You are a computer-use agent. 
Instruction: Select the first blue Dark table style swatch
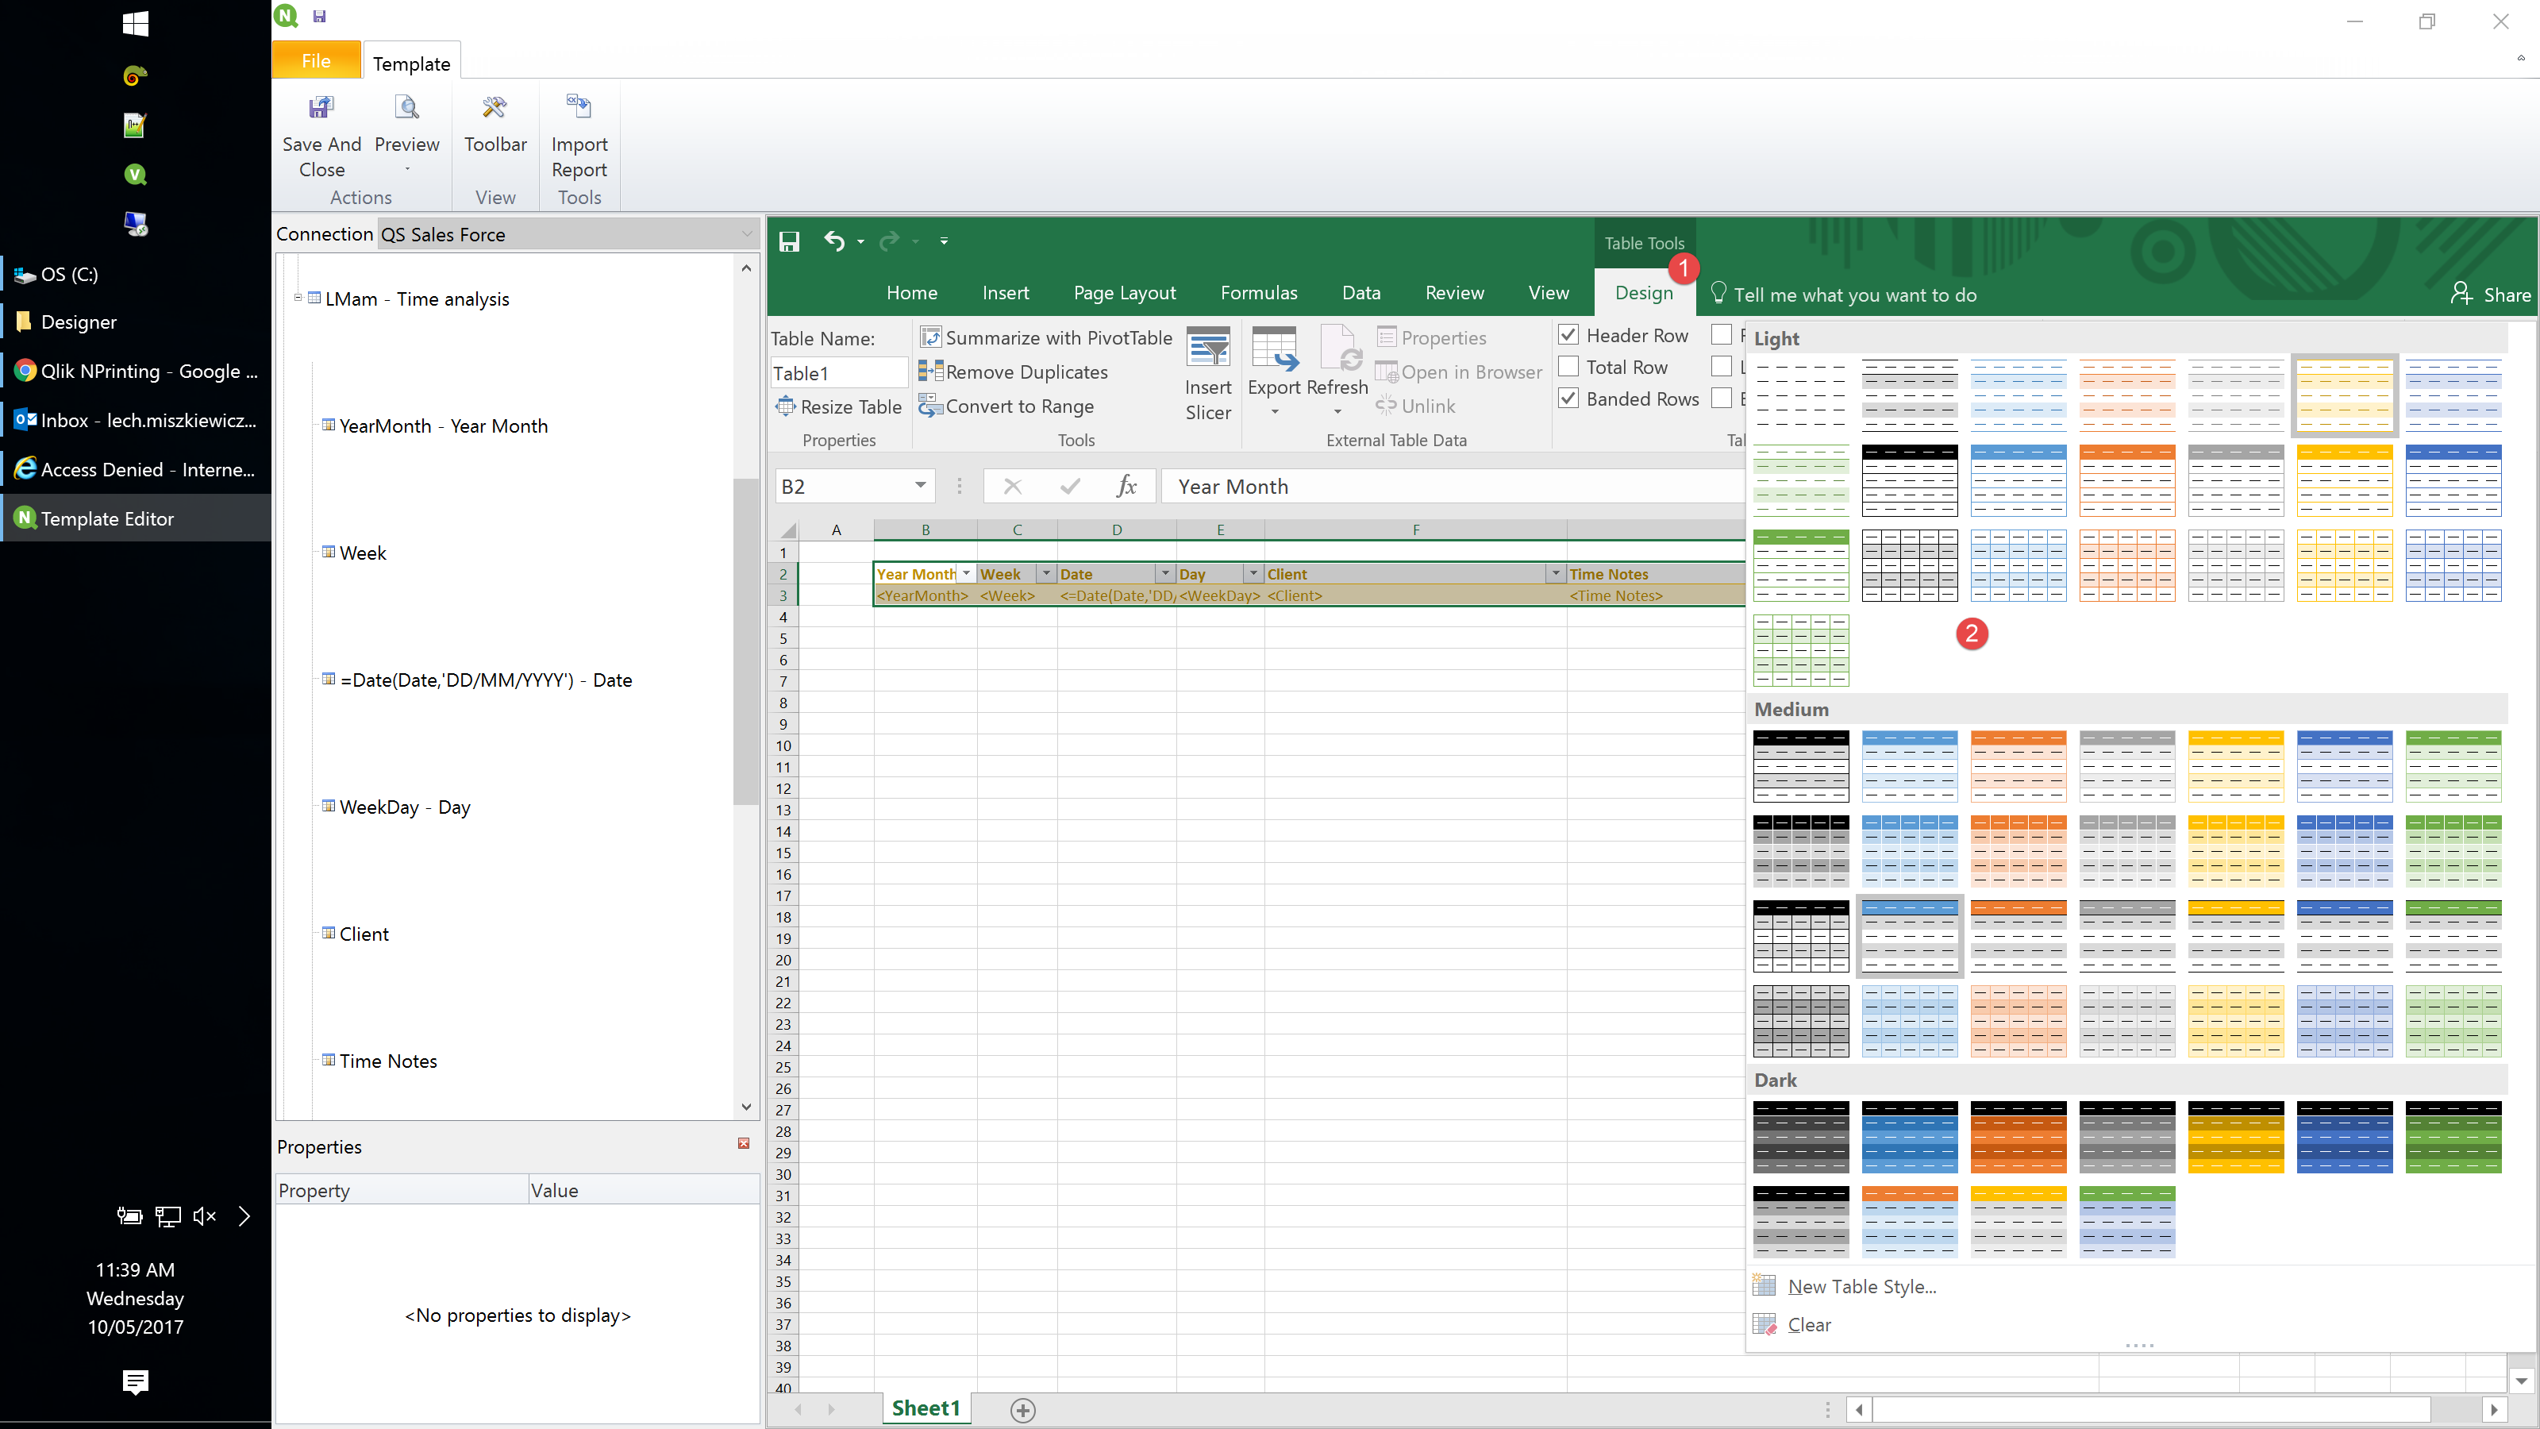(1909, 1137)
